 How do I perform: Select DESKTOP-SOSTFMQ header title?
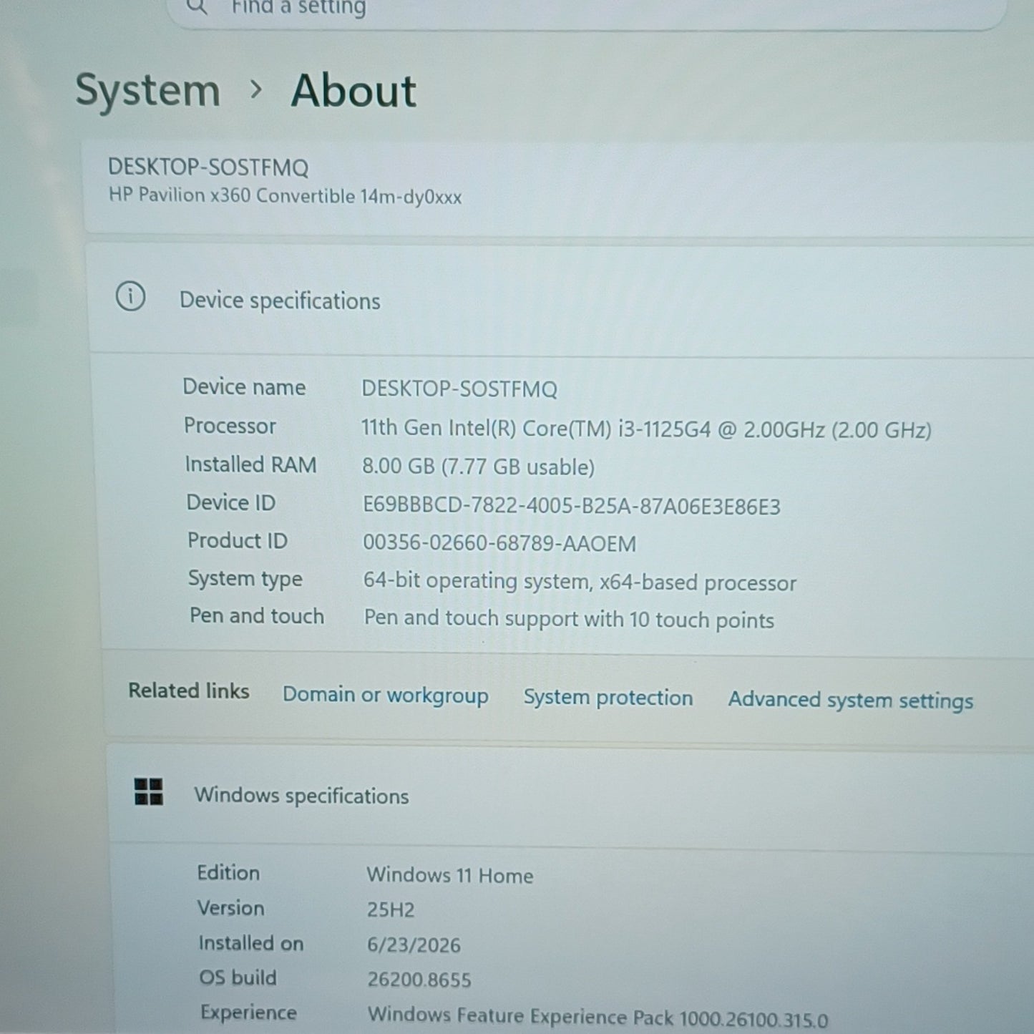pos(208,167)
